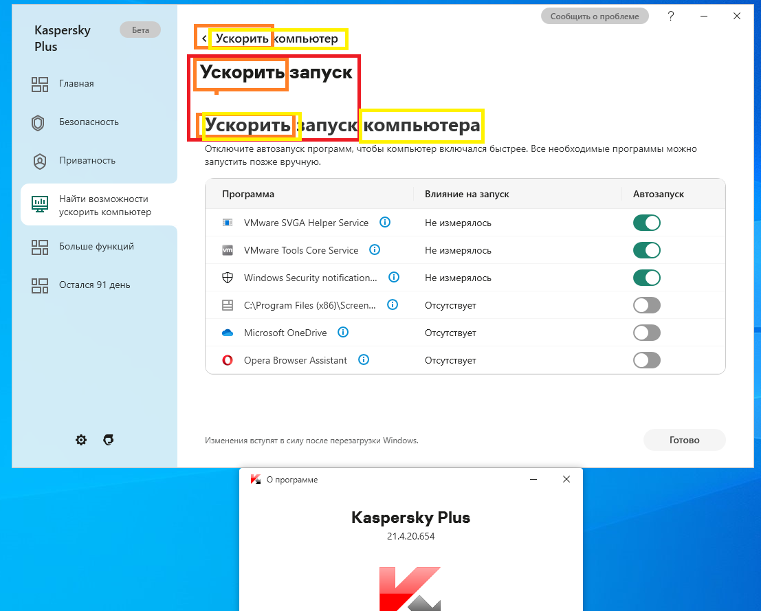This screenshot has width=761, height=611.
Task: Close the О программе window
Action: click(x=566, y=479)
